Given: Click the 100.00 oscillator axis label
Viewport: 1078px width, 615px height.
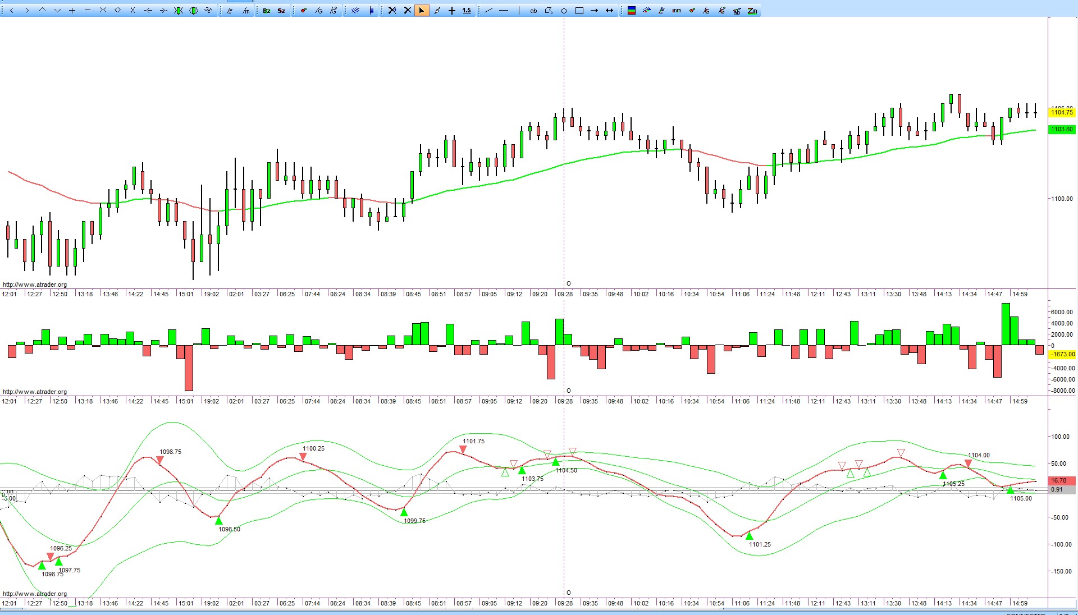Looking at the screenshot, I should 1061,437.
